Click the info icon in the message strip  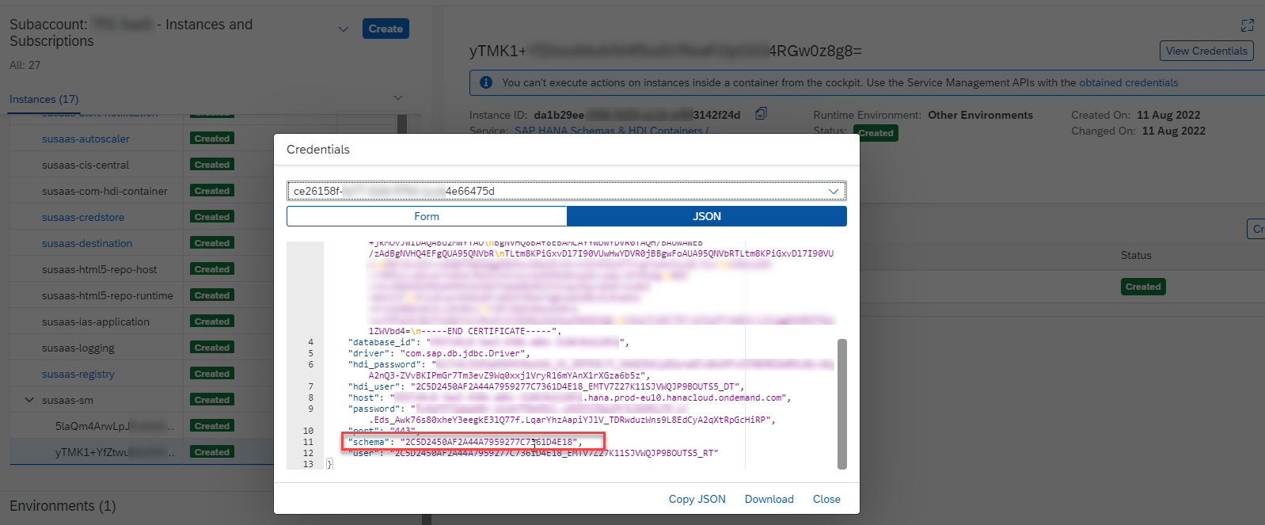[486, 82]
